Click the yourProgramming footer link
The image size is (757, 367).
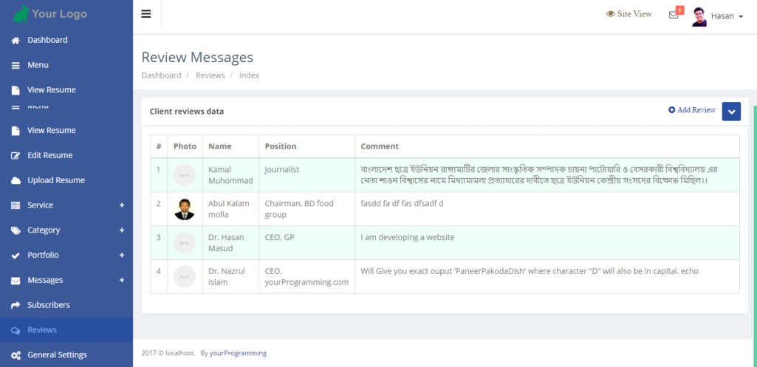(x=238, y=353)
